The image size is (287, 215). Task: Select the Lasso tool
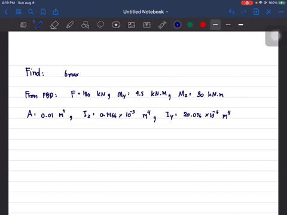click(100, 25)
